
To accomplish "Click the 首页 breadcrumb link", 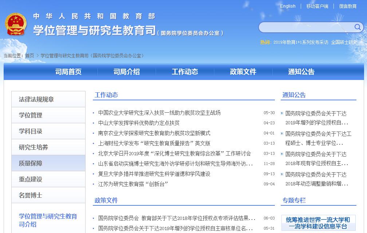I will 29,56.
